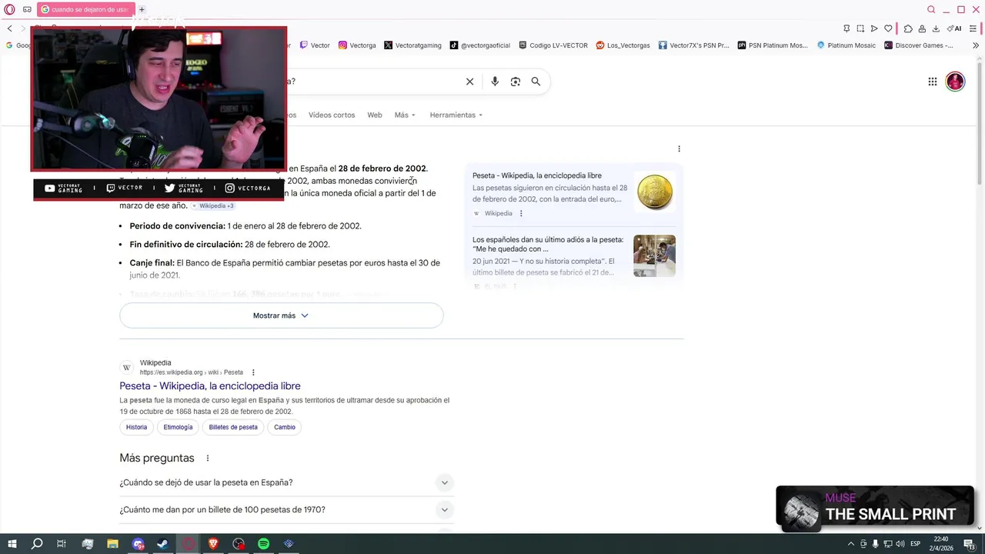Open the Etimología sitelink chip
Screen dimensions: 985x554
pos(178,427)
